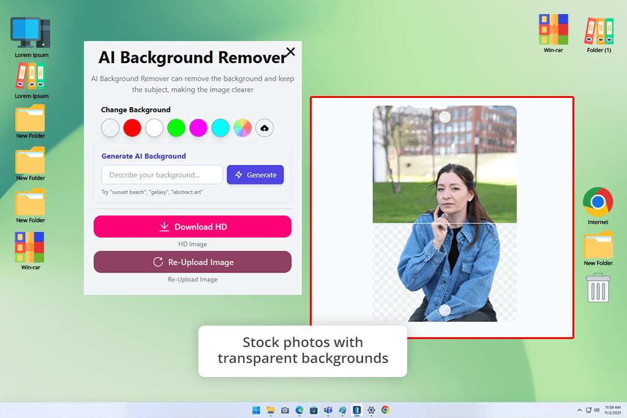
Task: Click the 'AI Background Remover' title text
Action: [193, 58]
